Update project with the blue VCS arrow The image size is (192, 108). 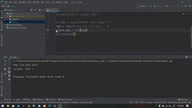click(171, 6)
